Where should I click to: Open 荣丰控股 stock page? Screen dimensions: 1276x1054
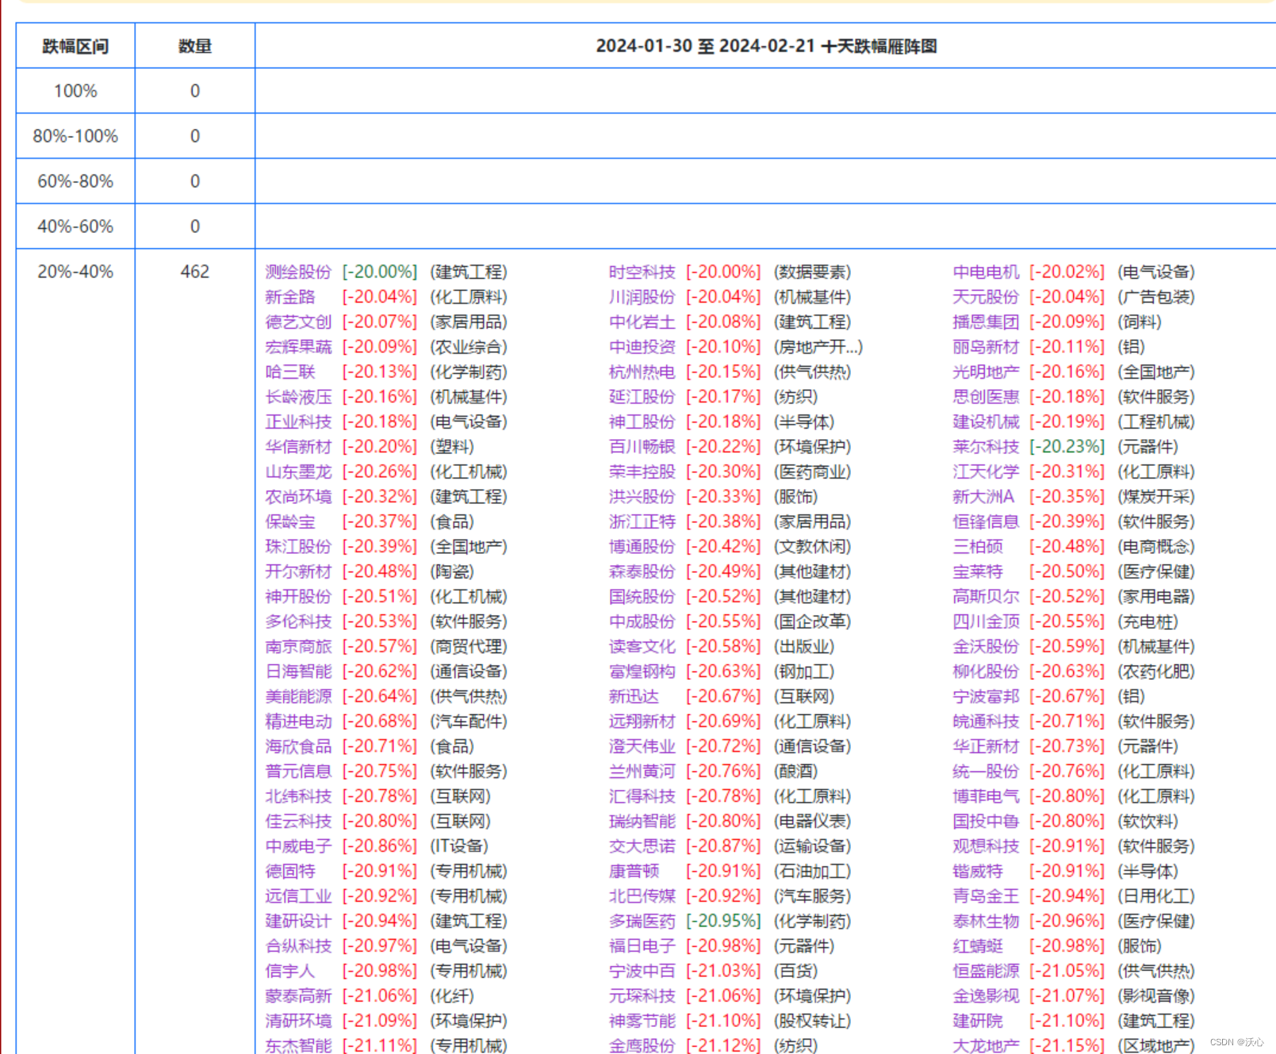[x=642, y=472]
